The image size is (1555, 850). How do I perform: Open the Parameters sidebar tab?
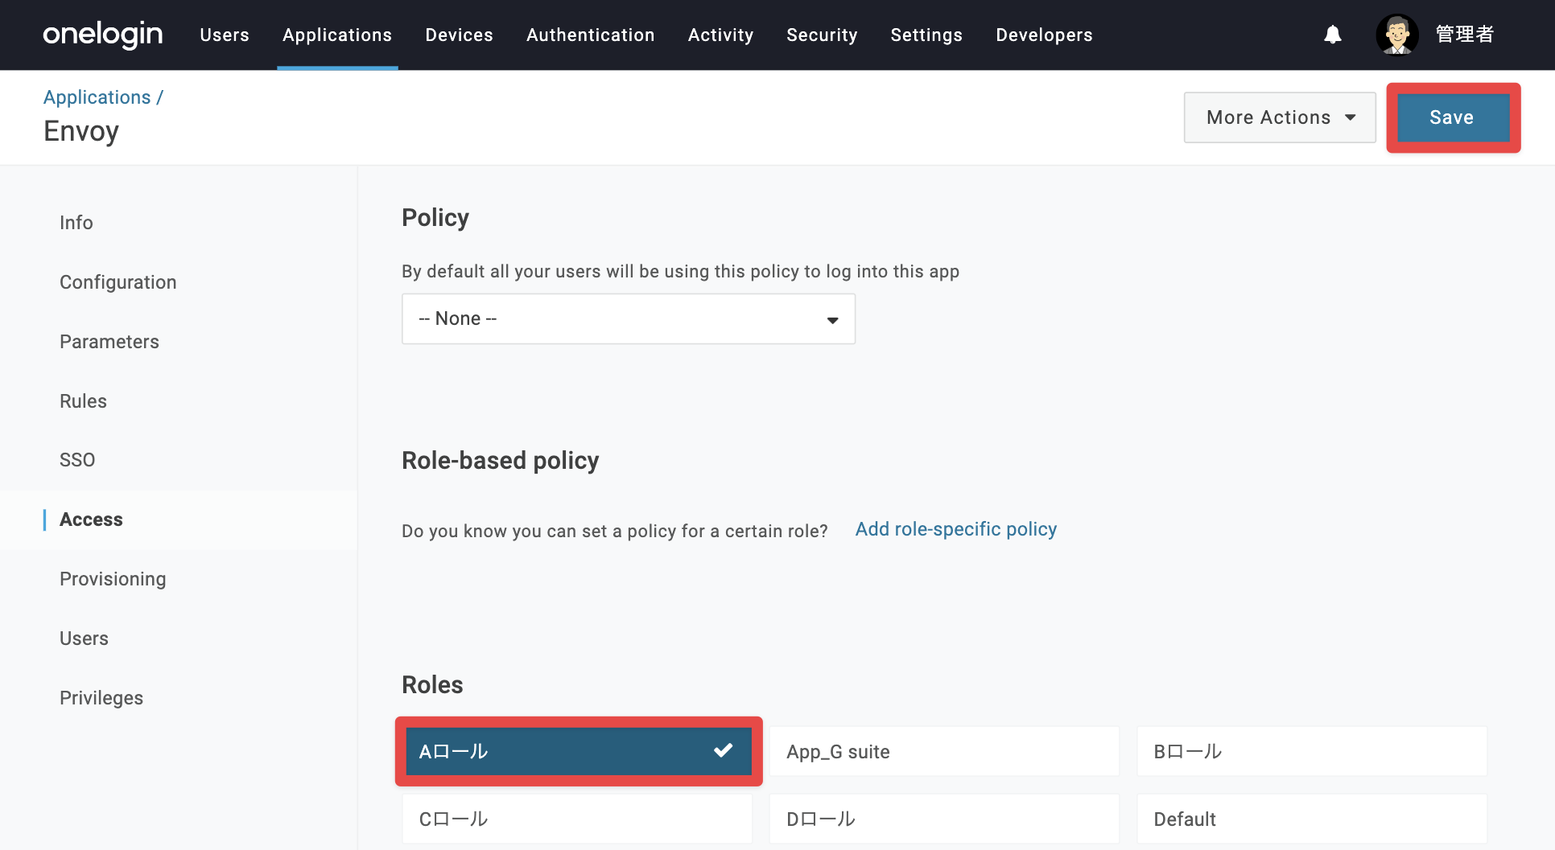[x=109, y=342]
